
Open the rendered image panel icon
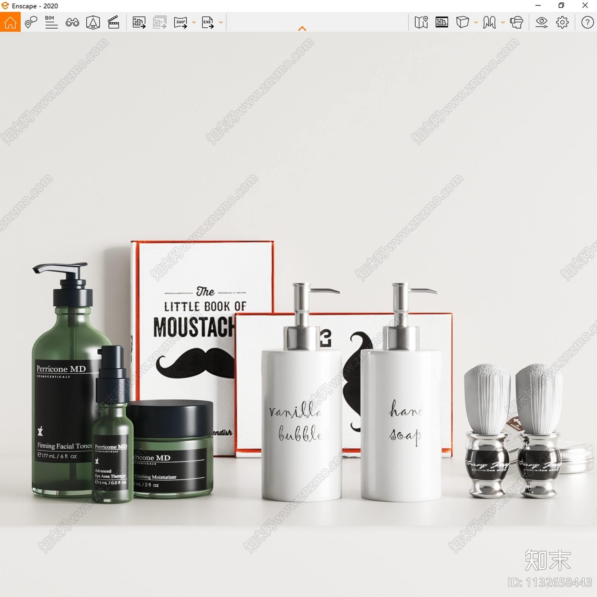click(442, 22)
